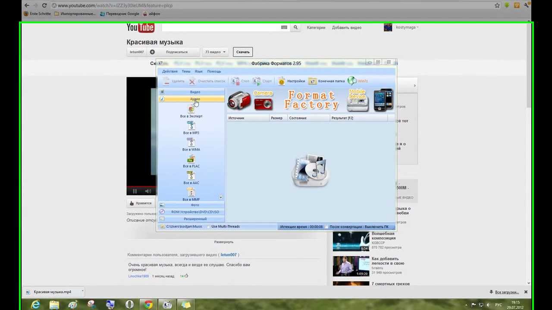This screenshot has width=552, height=310.
Task: Click the plus icon next to letun007
Action: coord(152,52)
